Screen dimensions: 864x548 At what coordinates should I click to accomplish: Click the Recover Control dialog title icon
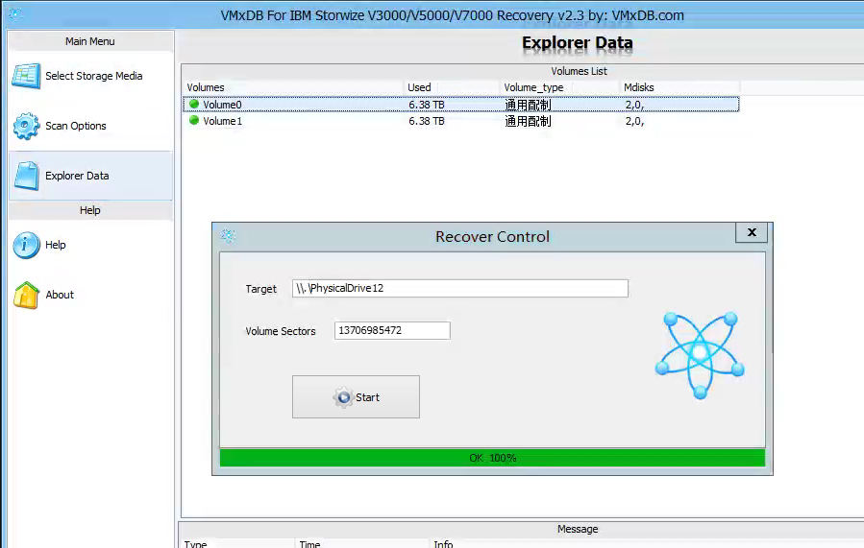point(228,236)
